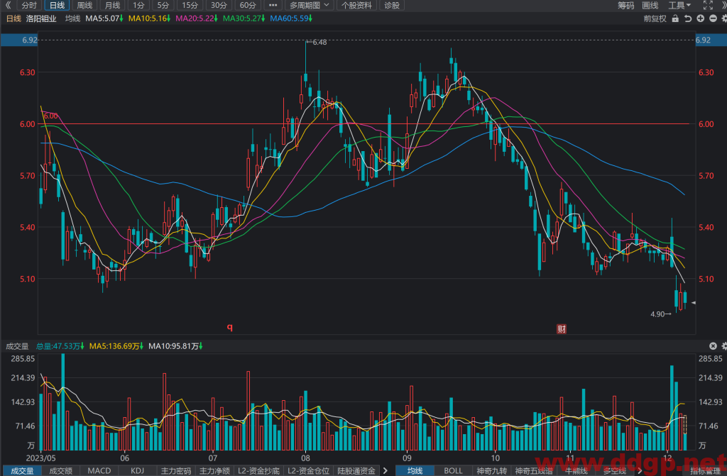Click the red q marker near July
The height and width of the screenshot is (476, 727).
[x=229, y=327]
